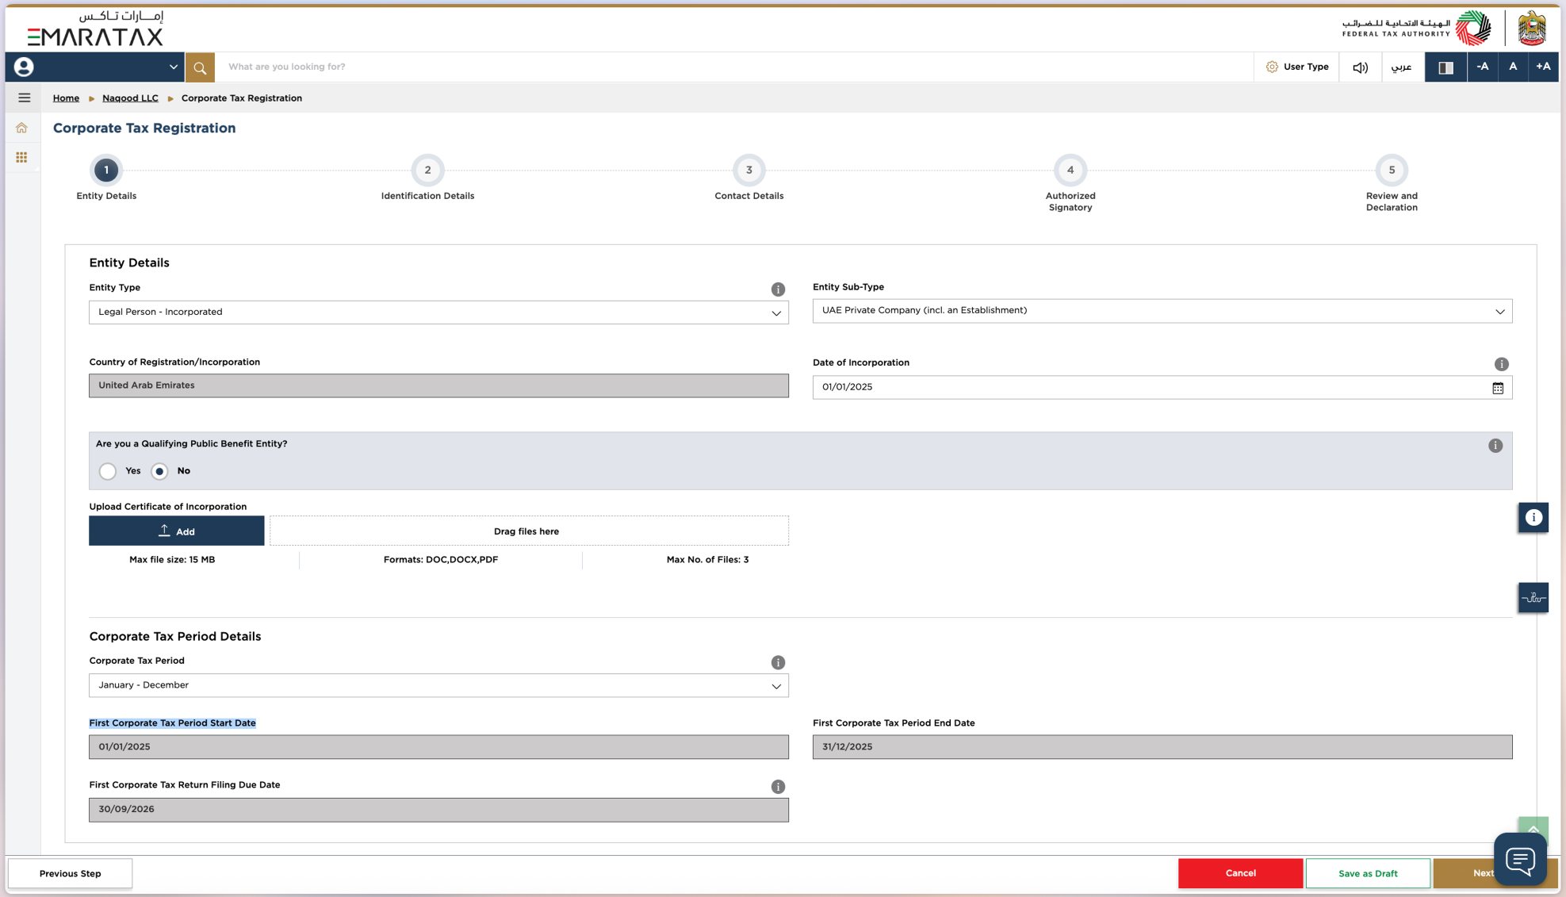Click the Add upload certificate button
The image size is (1566, 897).
tap(176, 531)
